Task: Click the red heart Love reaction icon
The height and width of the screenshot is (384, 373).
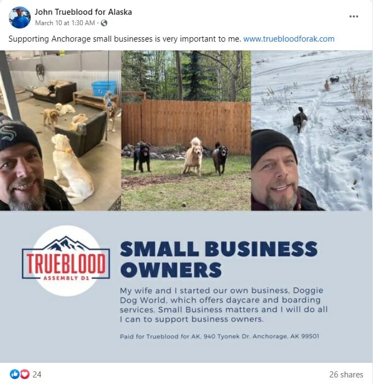Action: pos(25,374)
